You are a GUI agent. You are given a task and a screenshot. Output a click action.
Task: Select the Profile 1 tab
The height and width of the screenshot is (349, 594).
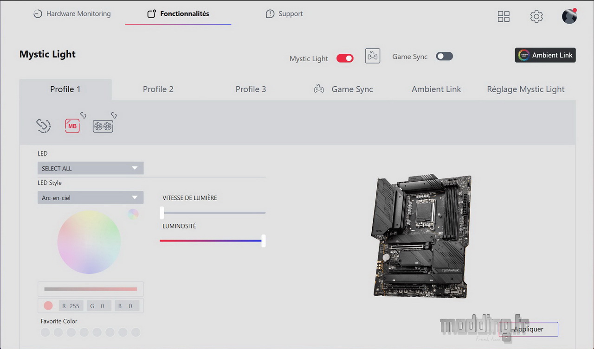pyautogui.click(x=65, y=89)
